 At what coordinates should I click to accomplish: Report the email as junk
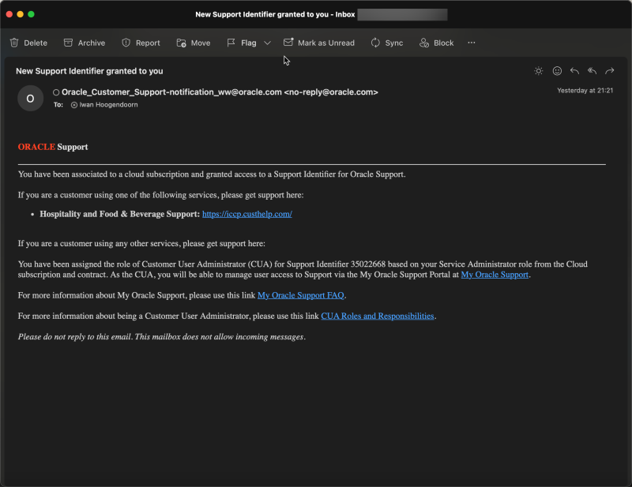141,43
